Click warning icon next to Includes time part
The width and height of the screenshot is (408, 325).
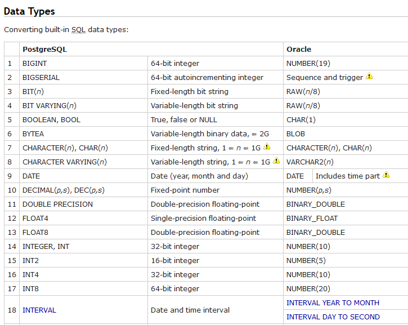[x=386, y=175]
